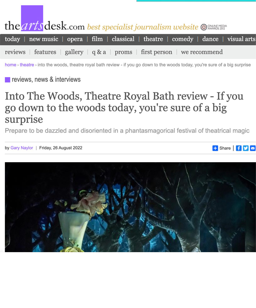Screen dimensions: 256x308
Task: Go to the new music section
Action: pyautogui.click(x=44, y=39)
